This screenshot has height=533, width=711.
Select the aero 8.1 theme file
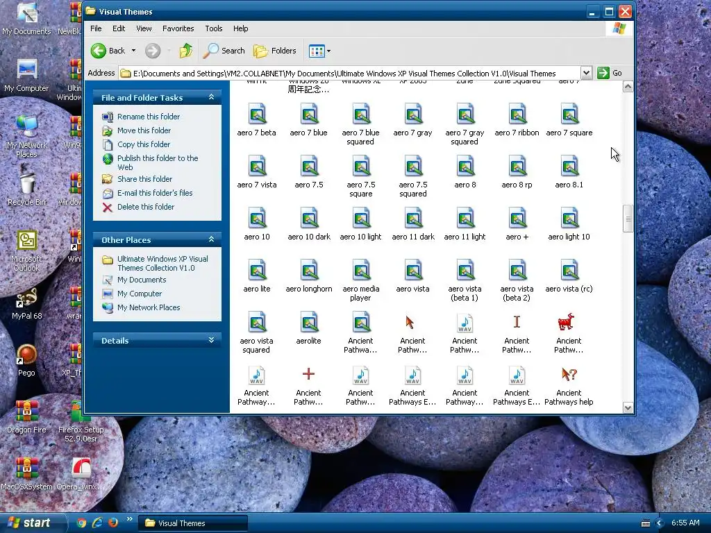click(x=569, y=172)
